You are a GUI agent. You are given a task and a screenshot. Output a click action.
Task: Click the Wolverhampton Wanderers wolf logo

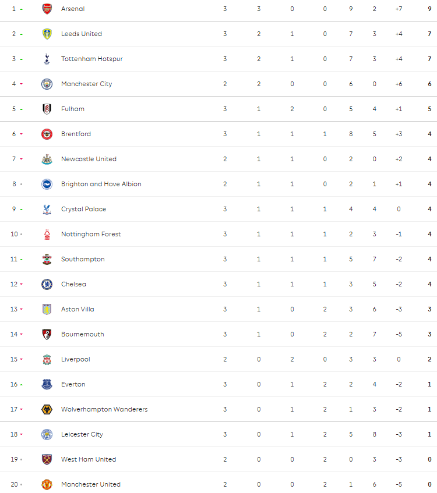pos(47,409)
